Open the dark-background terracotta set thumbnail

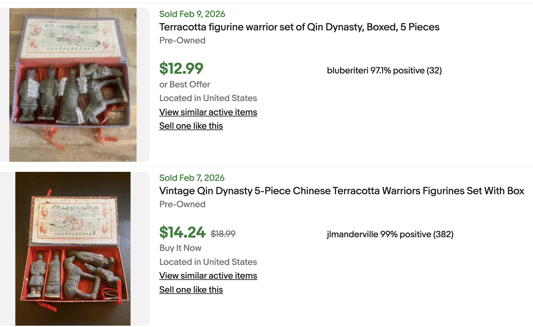click(73, 249)
